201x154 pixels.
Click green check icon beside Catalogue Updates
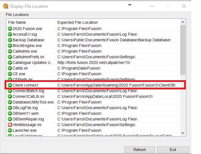10,63
